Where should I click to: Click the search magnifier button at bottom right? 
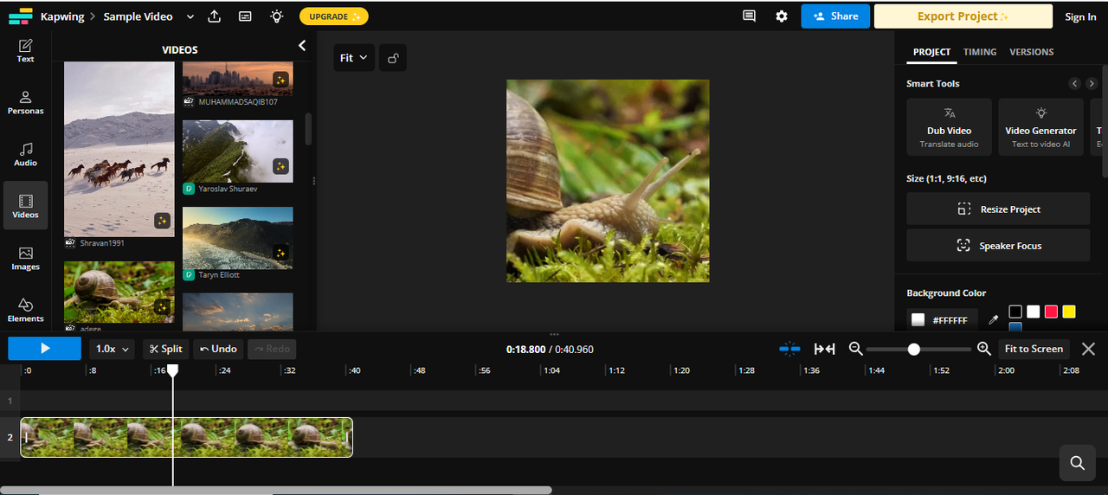1078,463
